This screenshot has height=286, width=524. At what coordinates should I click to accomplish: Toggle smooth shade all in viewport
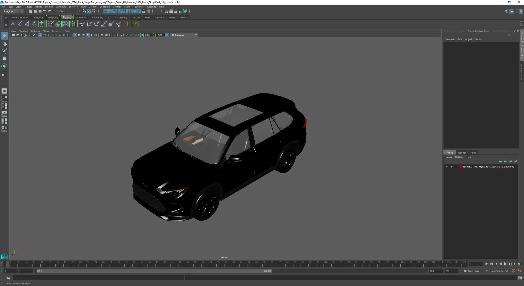(75, 35)
